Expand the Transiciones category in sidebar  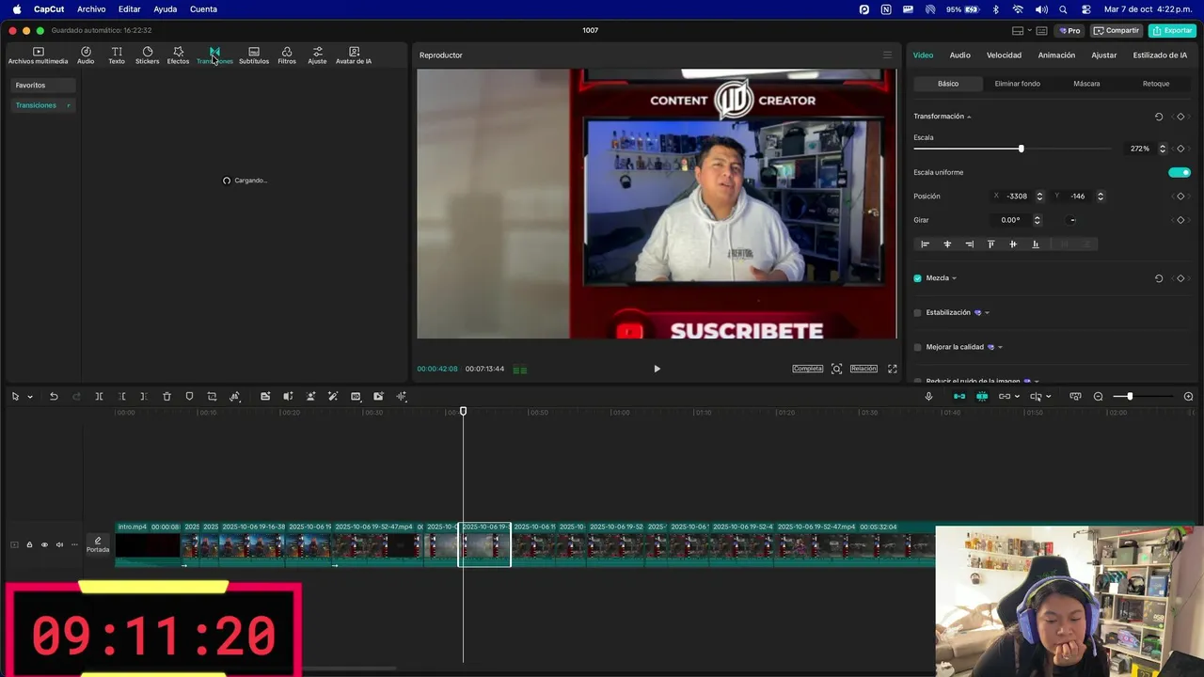(x=42, y=105)
